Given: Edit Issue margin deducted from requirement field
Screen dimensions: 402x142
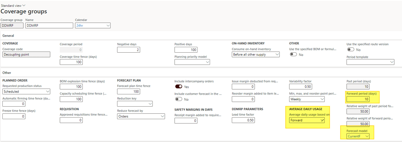Looking at the screenshot, I should pos(243,87).
